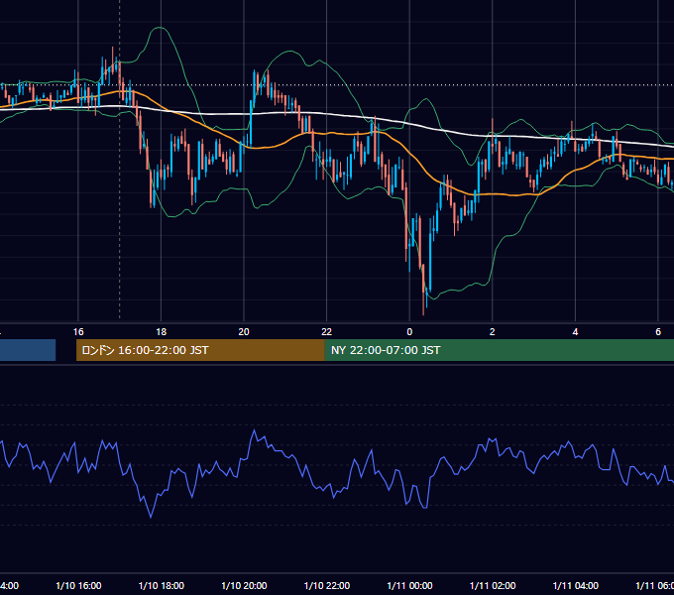Click the ロンドン 16:00-22:00 JST session bar
The image size is (674, 595).
[x=200, y=350]
